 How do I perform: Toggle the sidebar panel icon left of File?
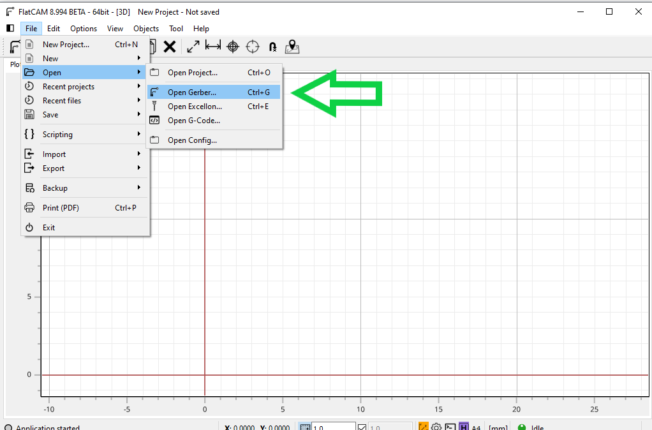pyautogui.click(x=10, y=28)
